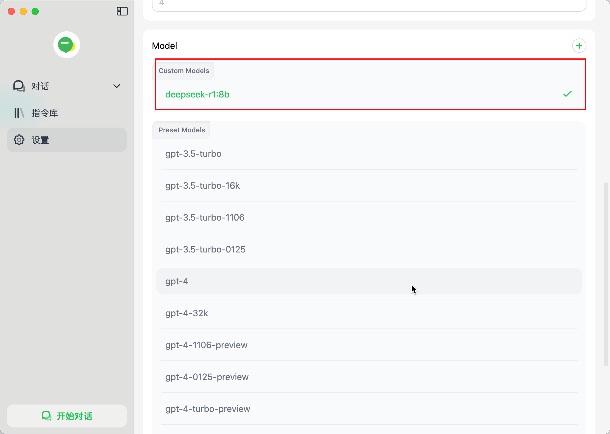
Task: Click the vertical scrollbar on right
Action: [x=606, y=274]
